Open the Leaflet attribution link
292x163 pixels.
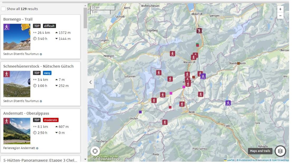click(231, 160)
